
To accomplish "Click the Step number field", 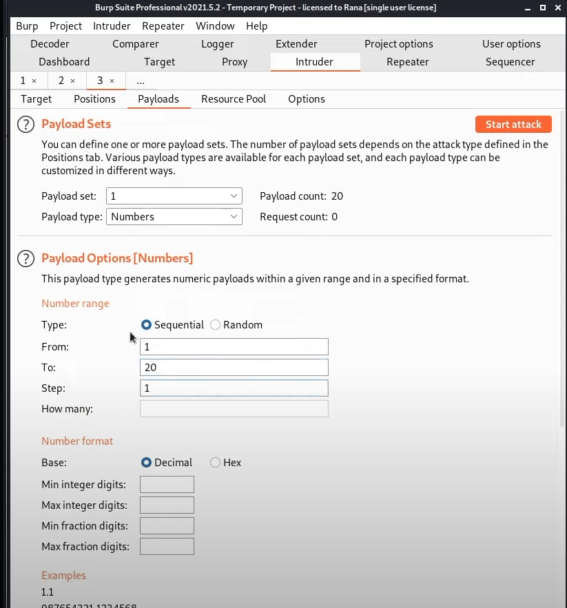I will point(234,388).
